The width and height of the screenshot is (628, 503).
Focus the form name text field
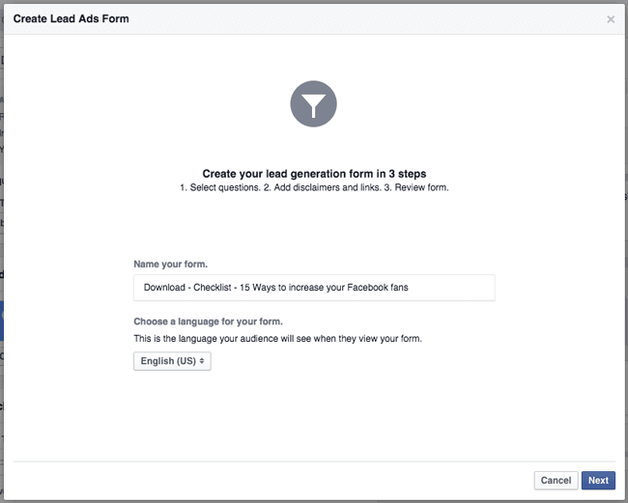(314, 288)
